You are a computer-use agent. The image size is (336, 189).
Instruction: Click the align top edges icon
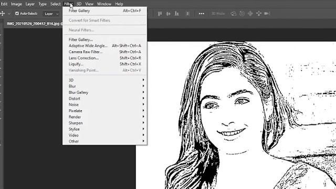160,14
